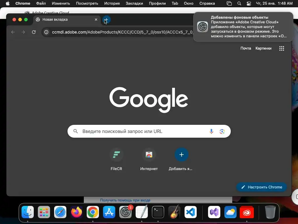This screenshot has height=224, width=298.
Task: Open Visual Studio from the Dock
Action: 214,212
